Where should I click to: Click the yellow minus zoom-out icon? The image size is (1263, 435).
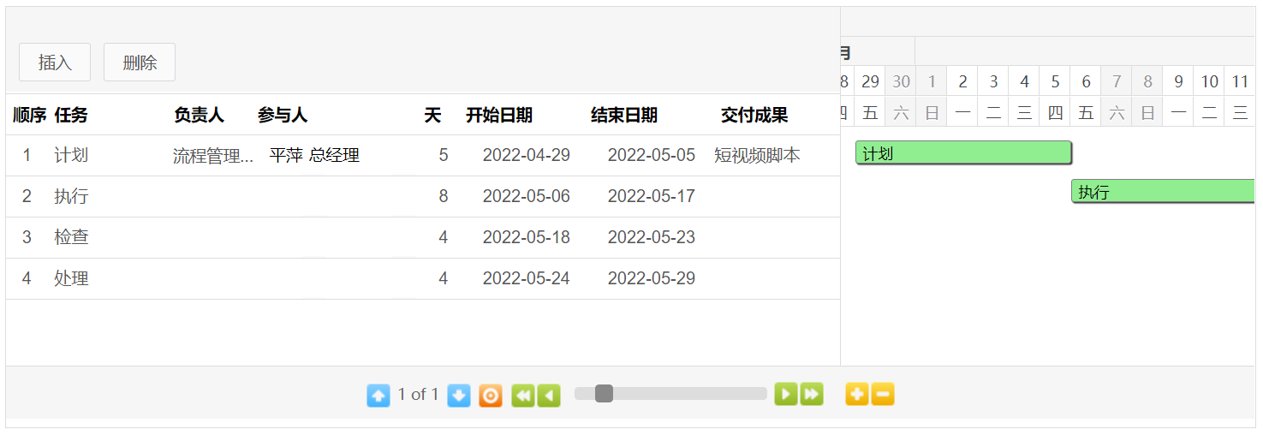pos(883,394)
